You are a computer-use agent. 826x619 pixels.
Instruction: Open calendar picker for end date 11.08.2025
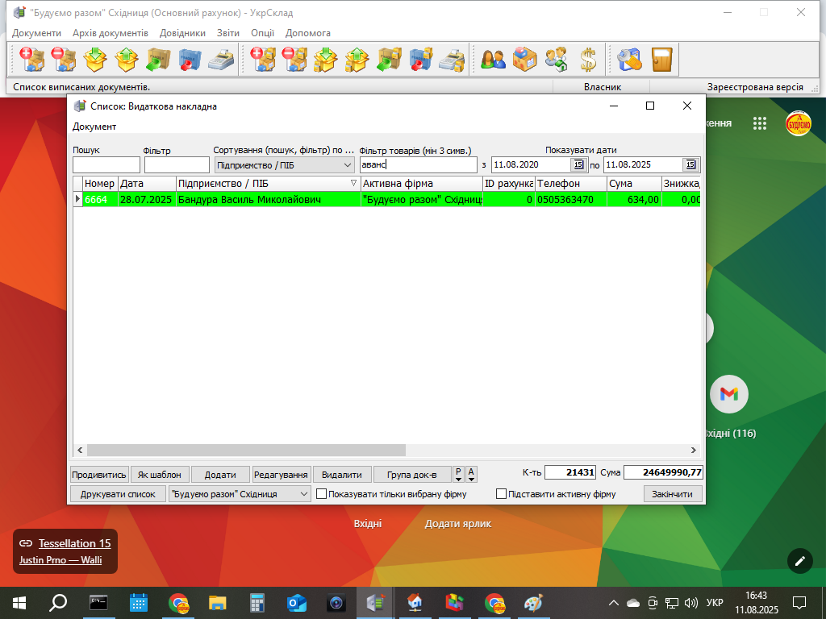click(x=690, y=164)
